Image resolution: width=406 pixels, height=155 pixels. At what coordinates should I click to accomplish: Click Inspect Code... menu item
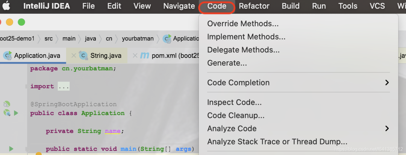pyautogui.click(x=234, y=102)
